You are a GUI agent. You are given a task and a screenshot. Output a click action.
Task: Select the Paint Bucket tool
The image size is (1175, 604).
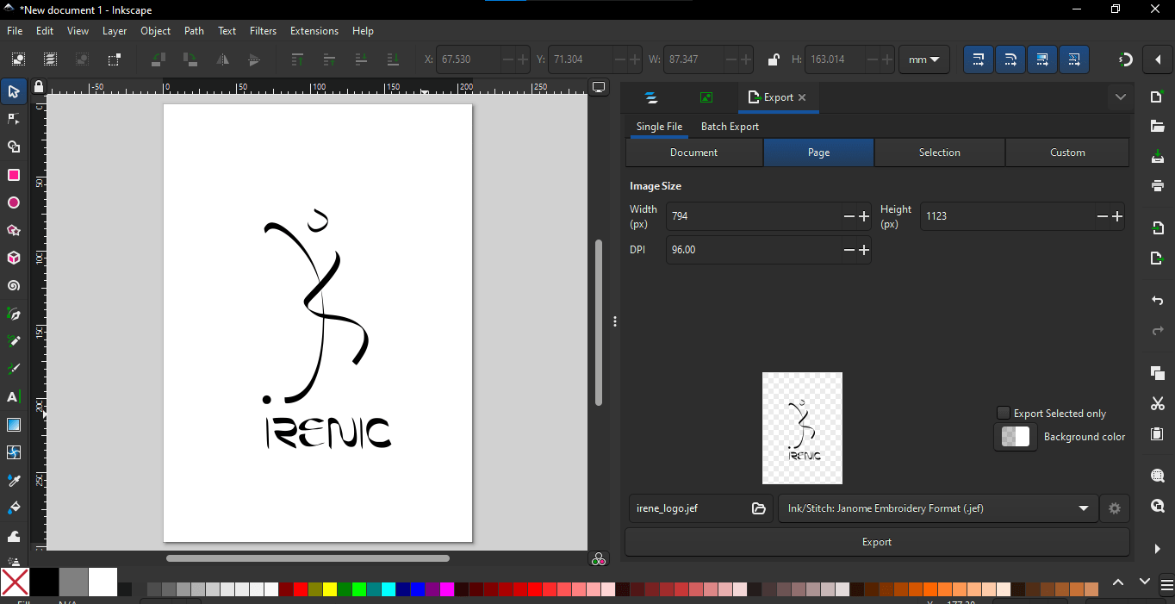[x=14, y=508]
